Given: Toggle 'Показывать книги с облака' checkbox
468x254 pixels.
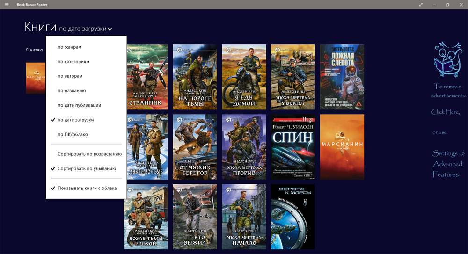Looking at the screenshot, I should [87, 189].
